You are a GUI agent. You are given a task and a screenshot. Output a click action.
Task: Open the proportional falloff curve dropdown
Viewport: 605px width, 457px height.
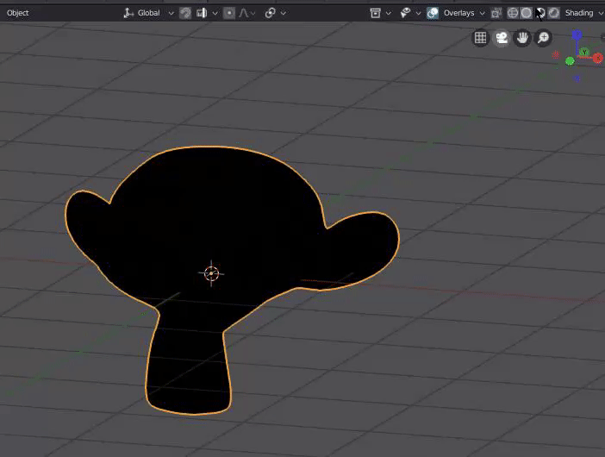point(247,13)
